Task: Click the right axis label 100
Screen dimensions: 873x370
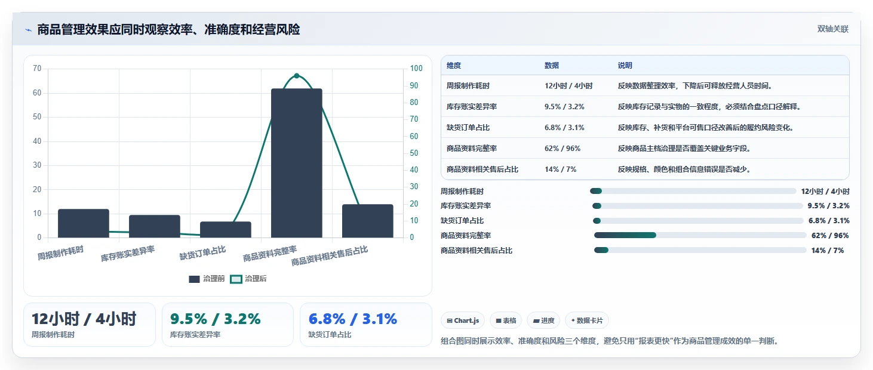Action: coord(416,69)
